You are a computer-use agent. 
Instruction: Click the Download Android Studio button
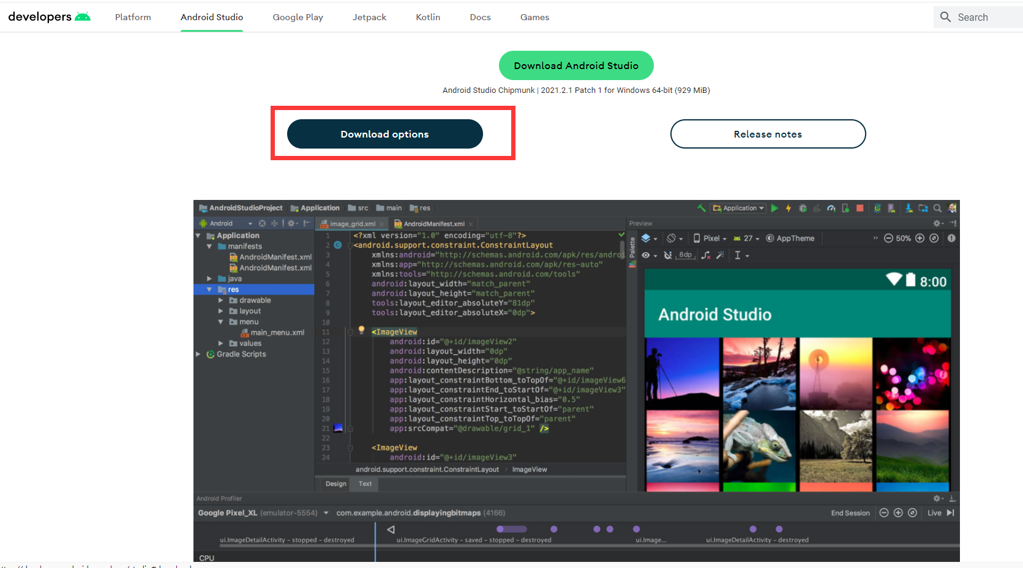(x=576, y=65)
